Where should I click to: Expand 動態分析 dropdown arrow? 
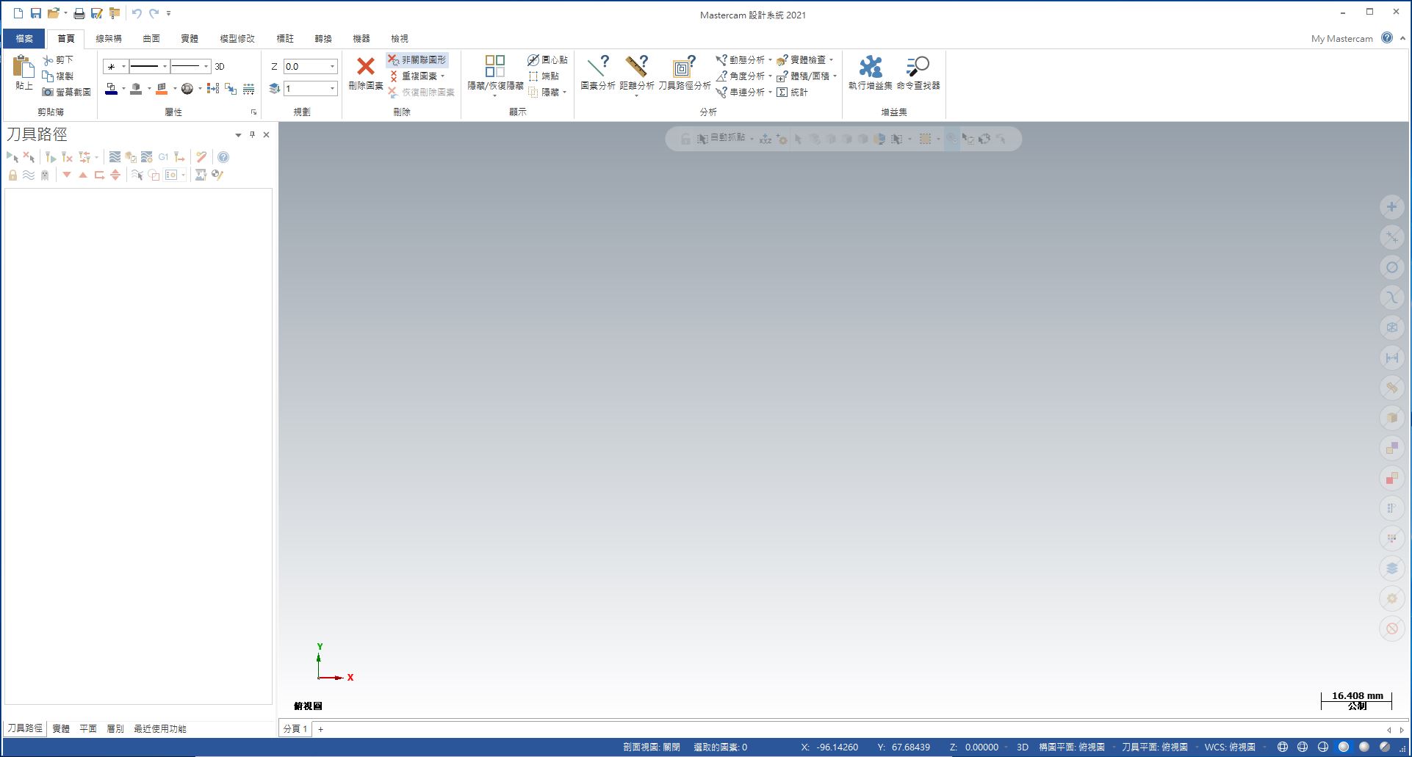pos(770,60)
